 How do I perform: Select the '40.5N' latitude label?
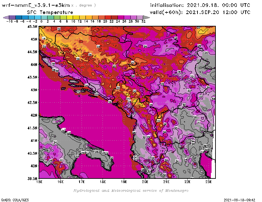pos(32,153)
